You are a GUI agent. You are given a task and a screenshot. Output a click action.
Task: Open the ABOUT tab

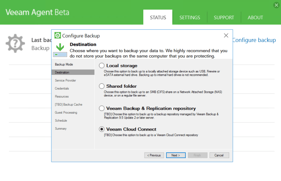click(x=255, y=17)
